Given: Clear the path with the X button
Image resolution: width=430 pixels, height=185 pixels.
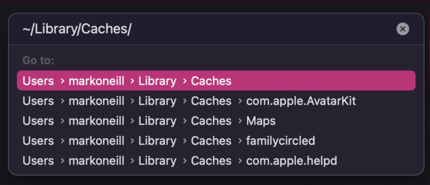Looking at the screenshot, I should (x=403, y=29).
